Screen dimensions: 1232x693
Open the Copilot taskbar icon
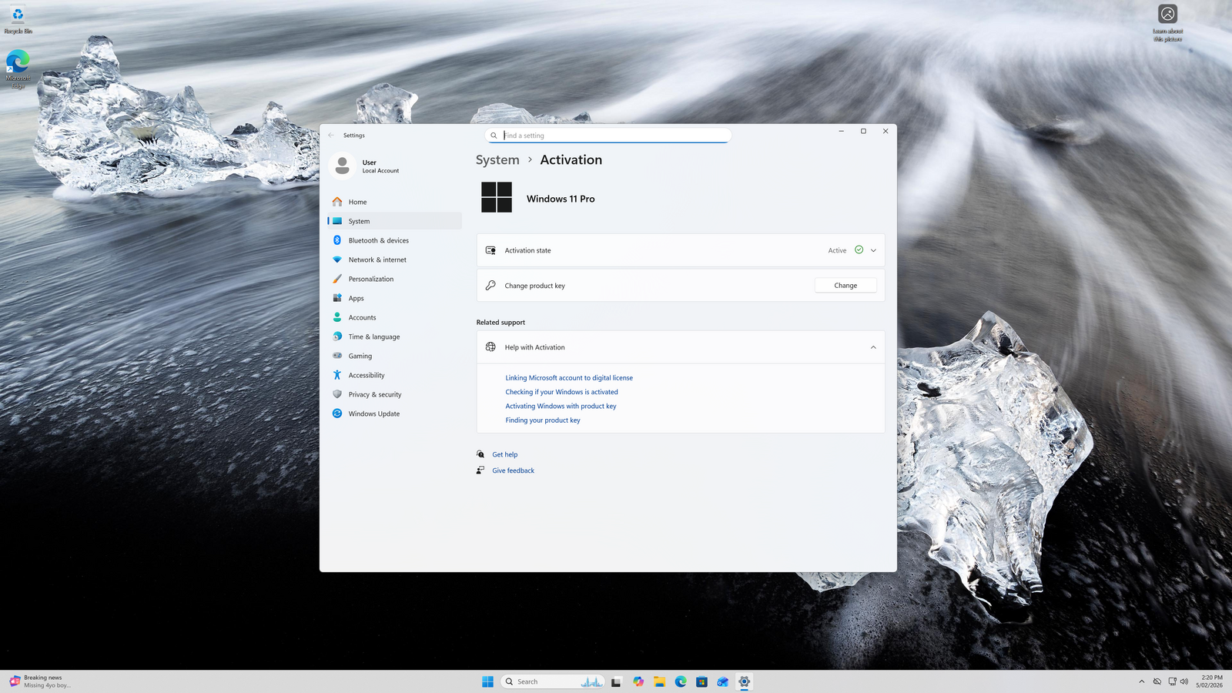point(638,681)
